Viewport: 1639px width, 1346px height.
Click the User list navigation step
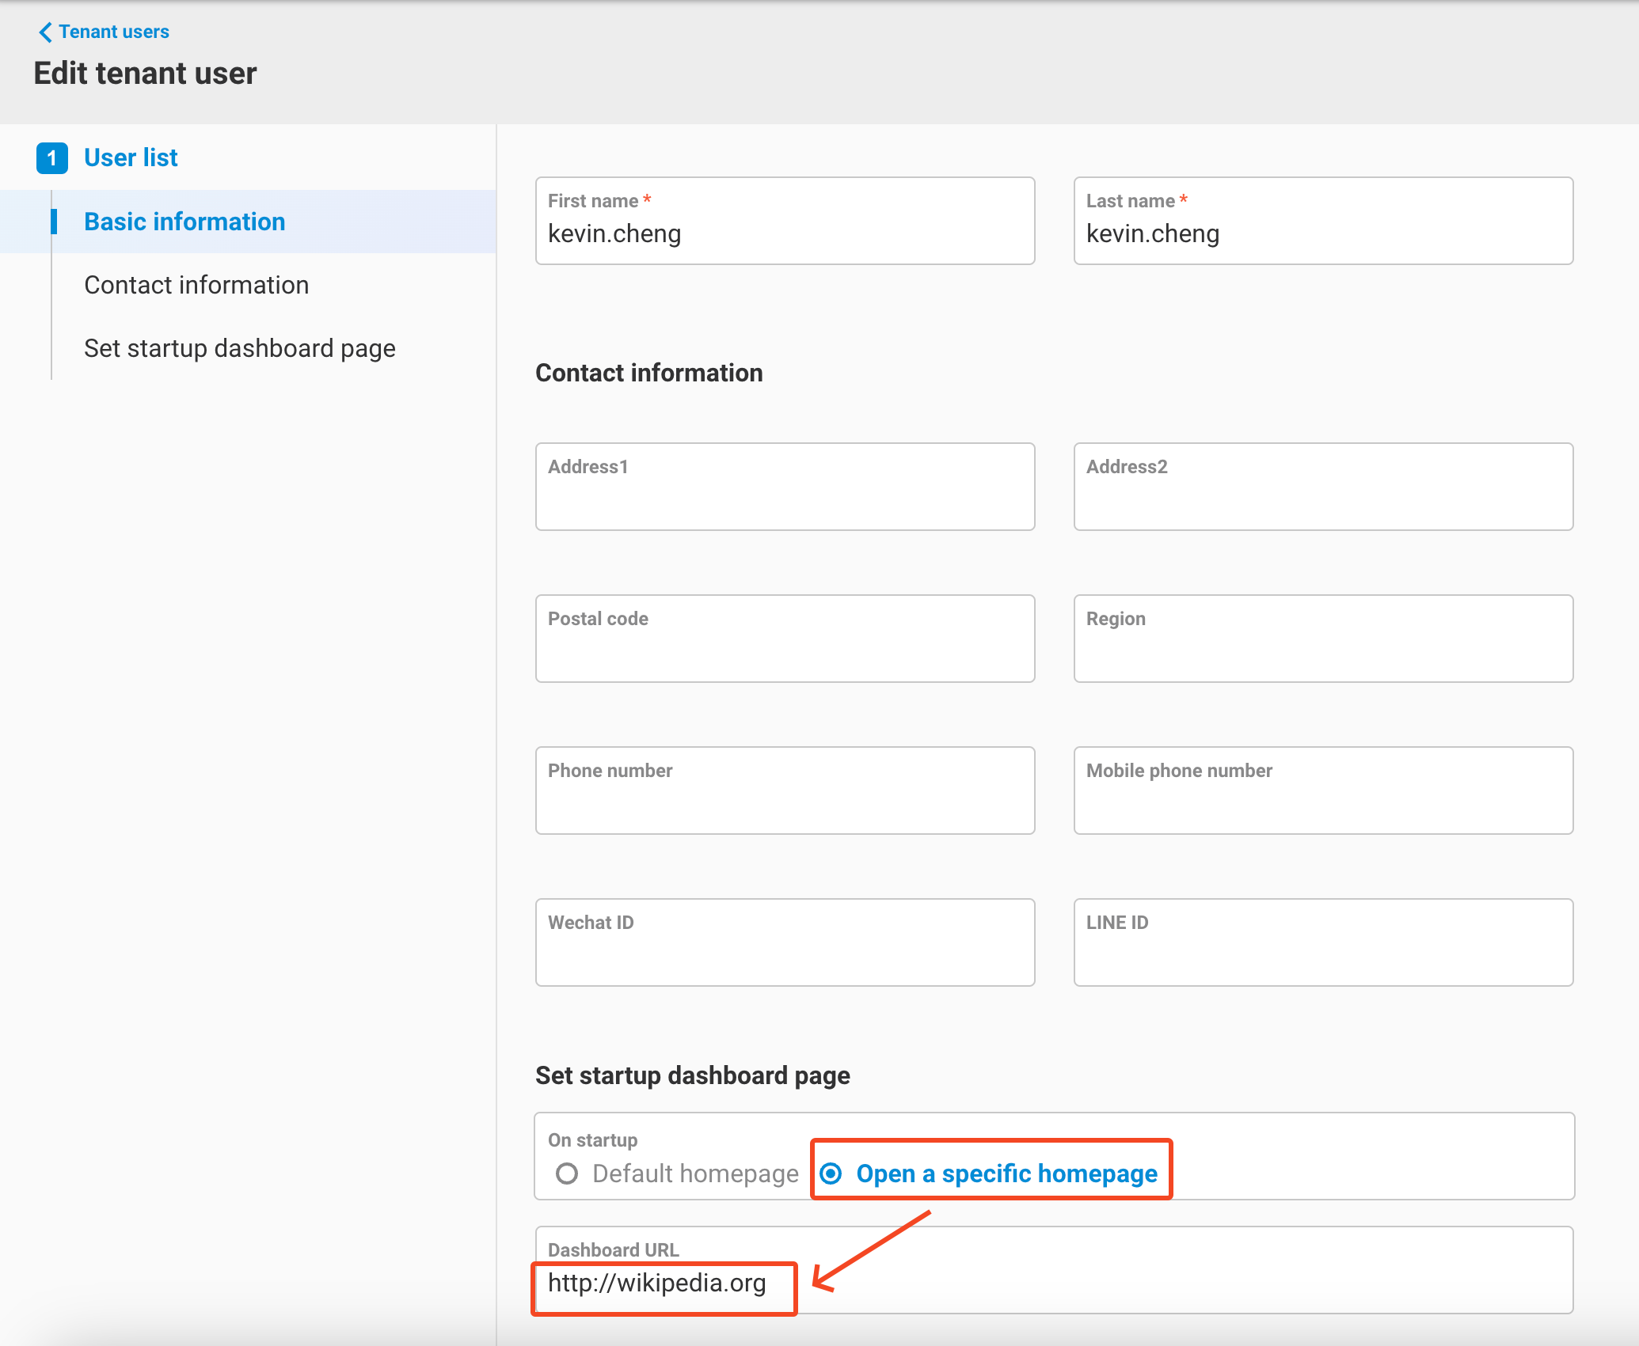(x=131, y=157)
